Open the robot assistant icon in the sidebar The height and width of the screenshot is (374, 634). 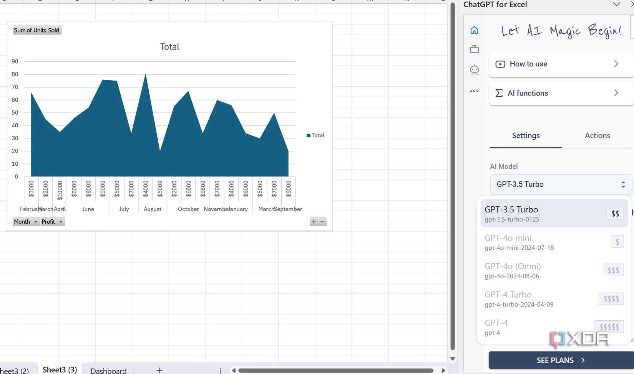pyautogui.click(x=475, y=69)
